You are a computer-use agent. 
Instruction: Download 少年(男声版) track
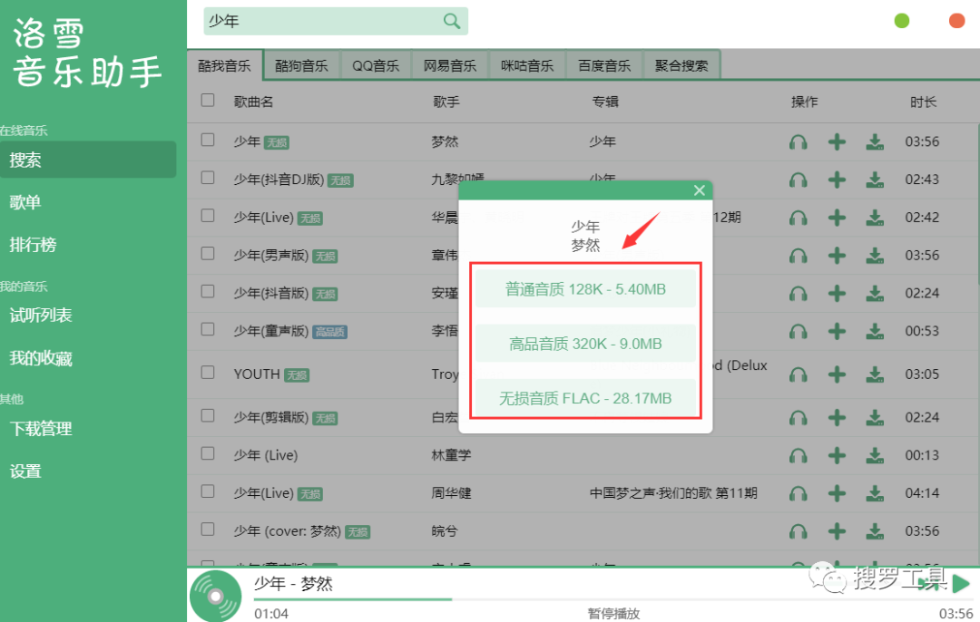tap(875, 256)
